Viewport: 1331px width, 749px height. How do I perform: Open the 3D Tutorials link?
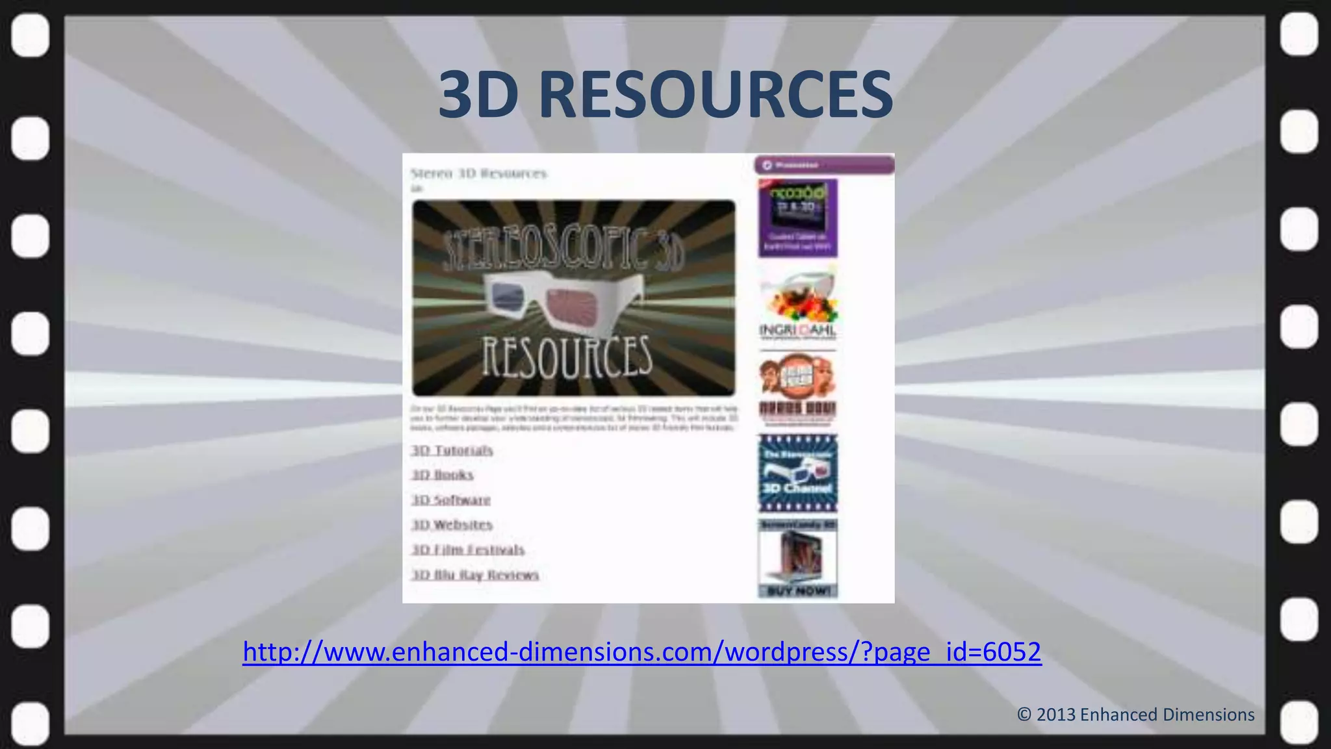pyautogui.click(x=452, y=450)
